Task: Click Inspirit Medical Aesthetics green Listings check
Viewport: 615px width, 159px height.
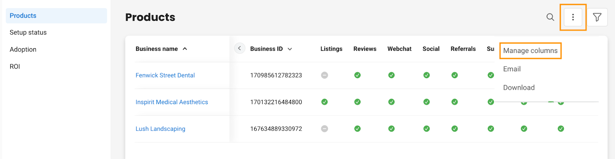Action: click(324, 102)
